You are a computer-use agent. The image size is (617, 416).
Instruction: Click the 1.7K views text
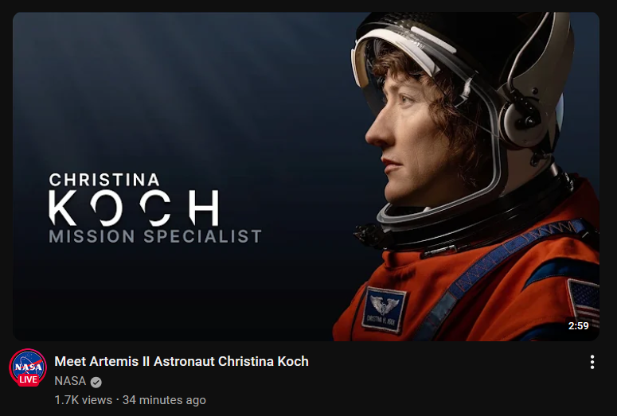click(83, 400)
